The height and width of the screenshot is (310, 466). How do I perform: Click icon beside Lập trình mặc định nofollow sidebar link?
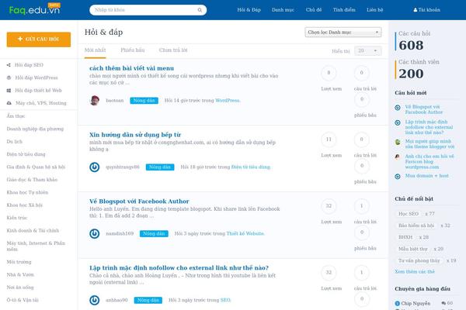398,122
